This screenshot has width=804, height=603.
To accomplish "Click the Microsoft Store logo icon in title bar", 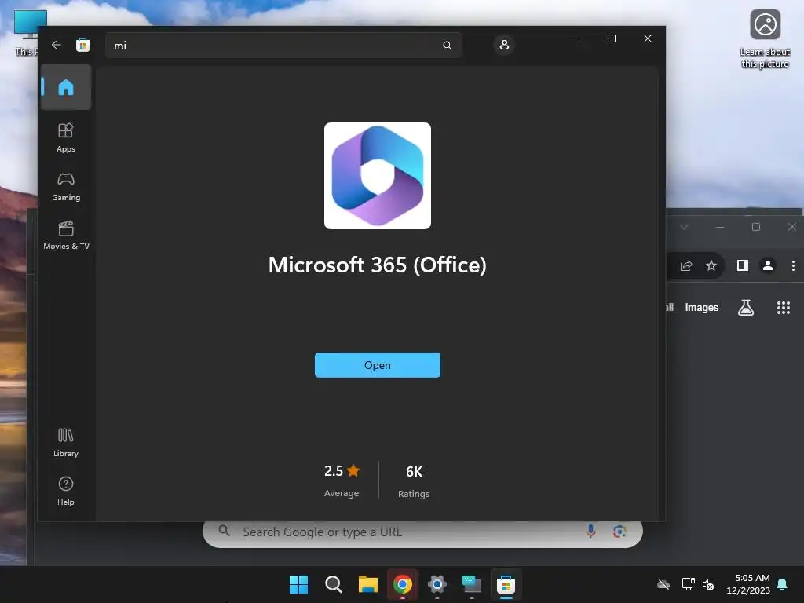I will 82,45.
